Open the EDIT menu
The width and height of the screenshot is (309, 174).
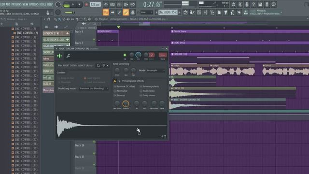[x=2, y=4]
